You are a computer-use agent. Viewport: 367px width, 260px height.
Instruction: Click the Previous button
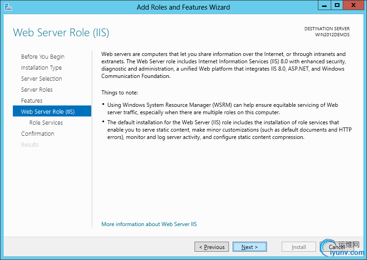(211, 247)
